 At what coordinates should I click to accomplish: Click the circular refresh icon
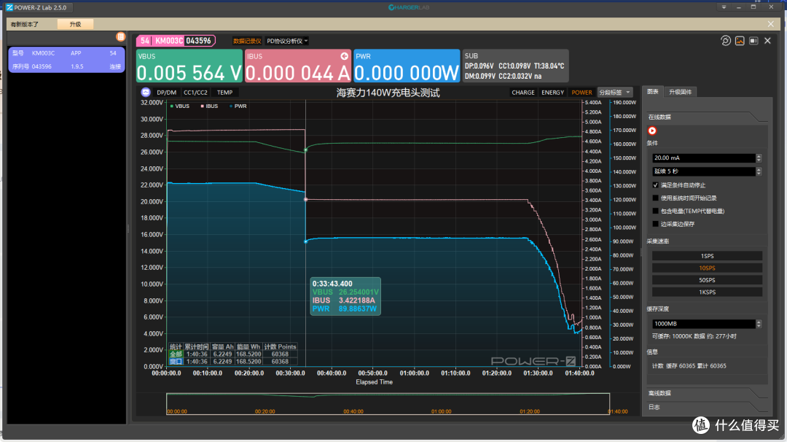tap(725, 41)
